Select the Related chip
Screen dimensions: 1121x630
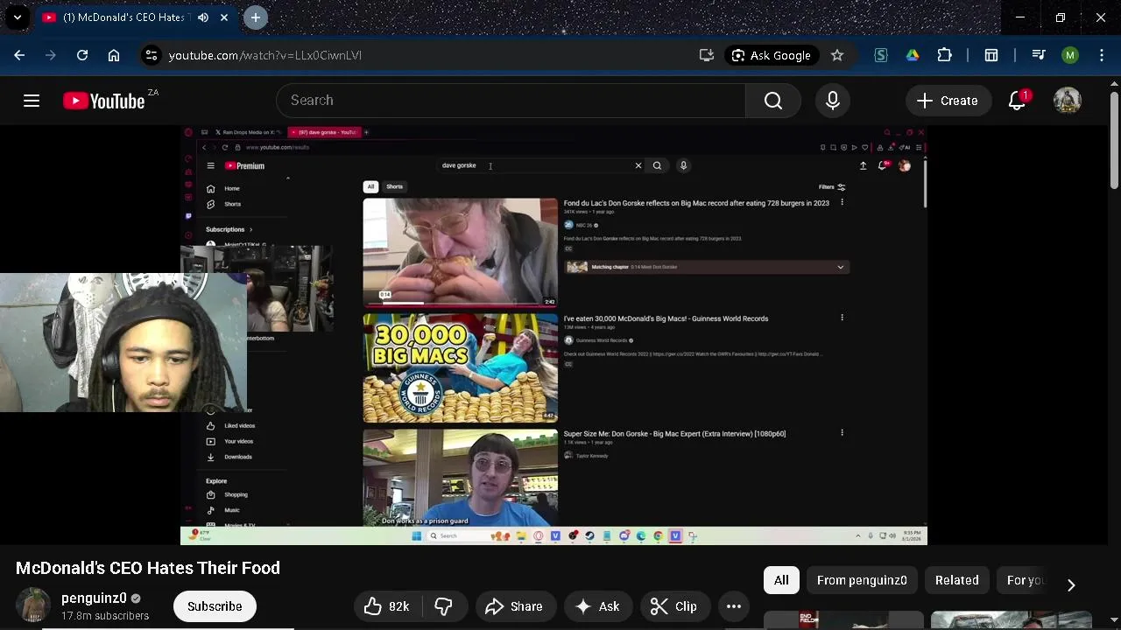click(x=956, y=580)
